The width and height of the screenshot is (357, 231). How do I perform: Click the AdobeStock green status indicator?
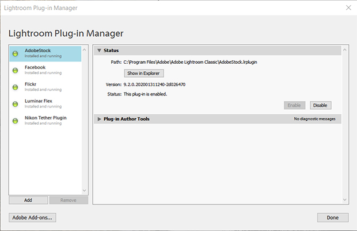[15, 54]
